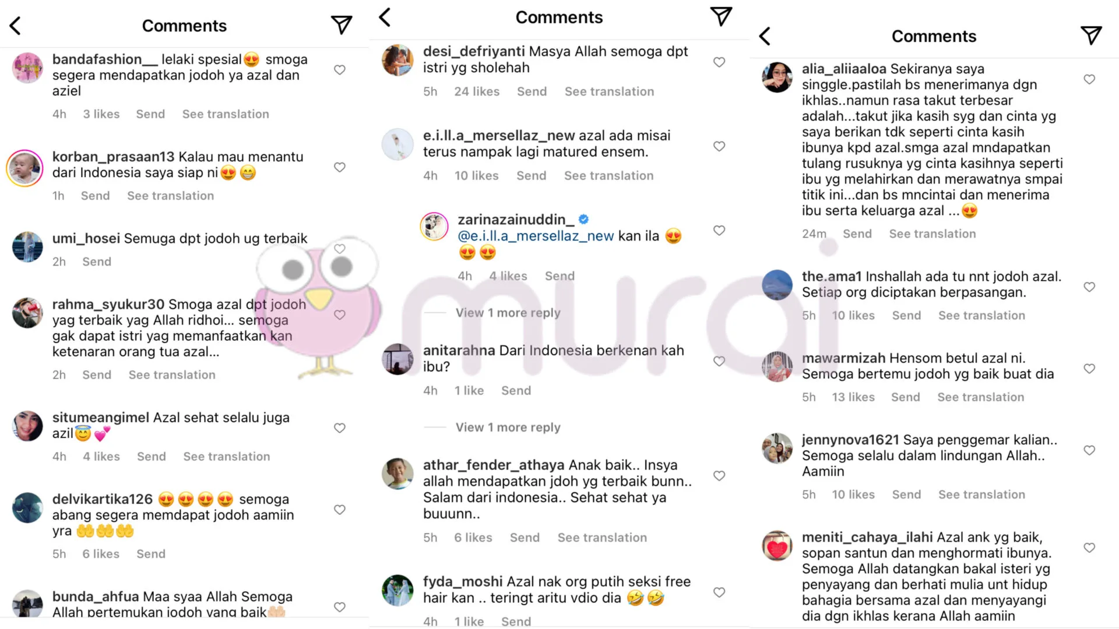Like the desi_defriyanti comment with the heart
1119x629 pixels.
pos(719,62)
